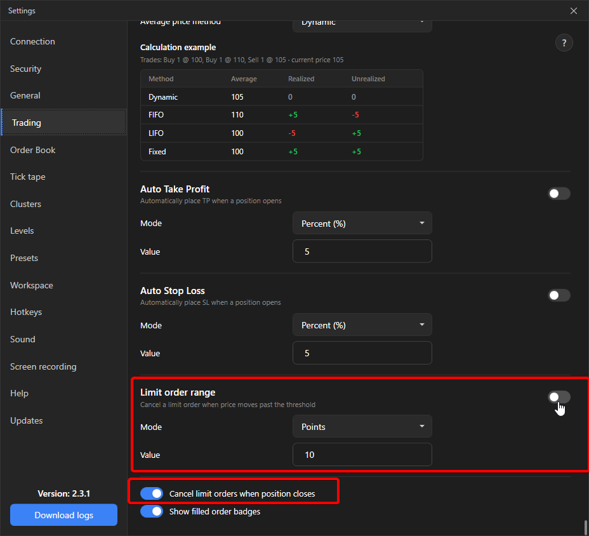Viewport: 589px width, 536px height.
Task: Switch to the General settings tab
Action: [64, 95]
